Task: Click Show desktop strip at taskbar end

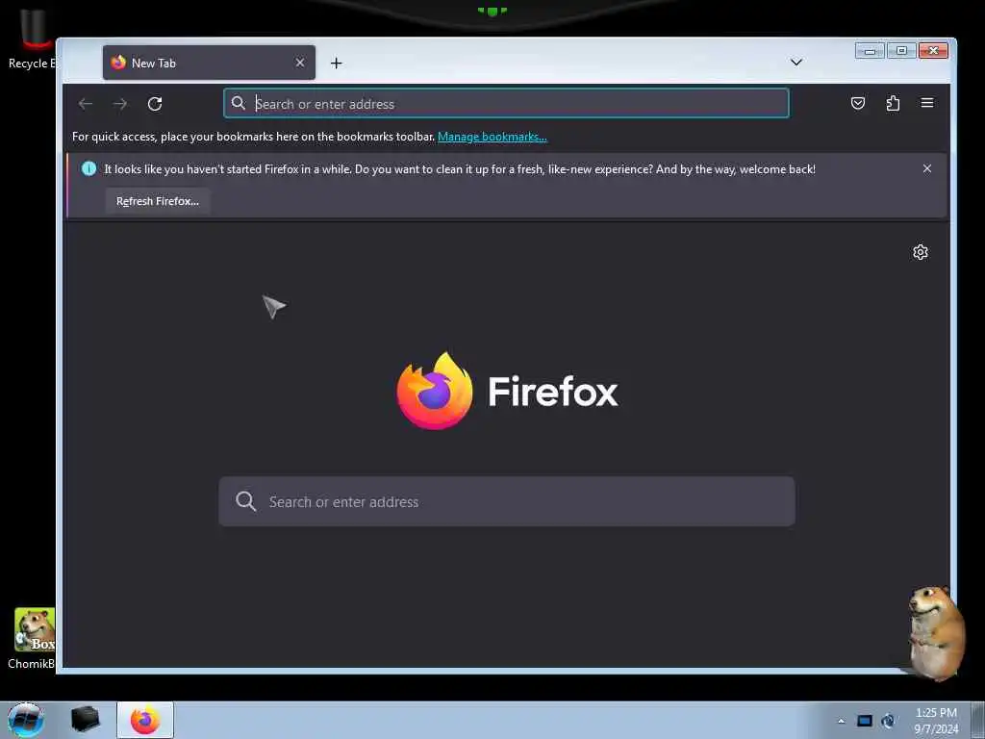Action: (x=978, y=720)
